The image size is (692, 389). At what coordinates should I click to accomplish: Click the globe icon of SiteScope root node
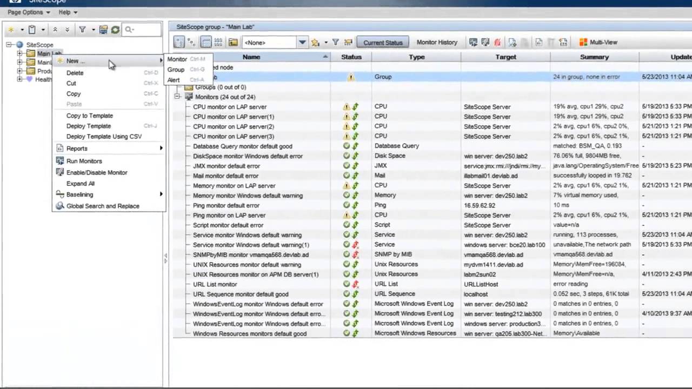[20, 45]
